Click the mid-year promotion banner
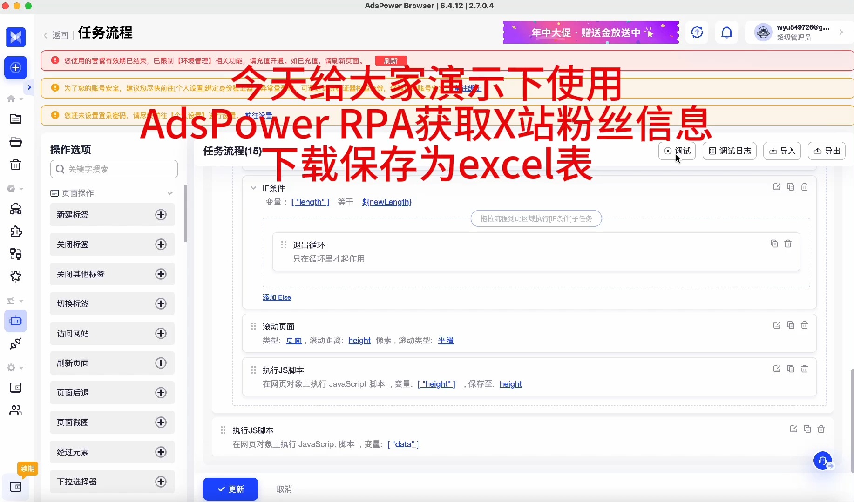The image size is (854, 502). pos(591,33)
